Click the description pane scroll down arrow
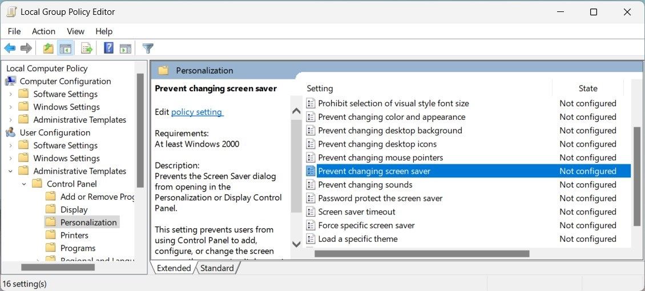 pos(296,244)
